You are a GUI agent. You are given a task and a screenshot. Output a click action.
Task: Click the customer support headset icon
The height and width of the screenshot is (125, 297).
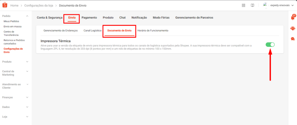point(292,28)
